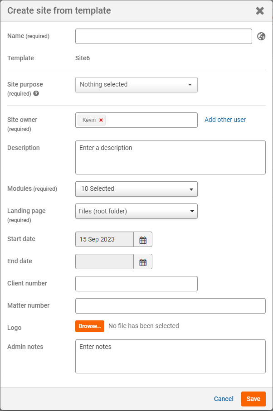Focus the Name text field

coord(163,36)
